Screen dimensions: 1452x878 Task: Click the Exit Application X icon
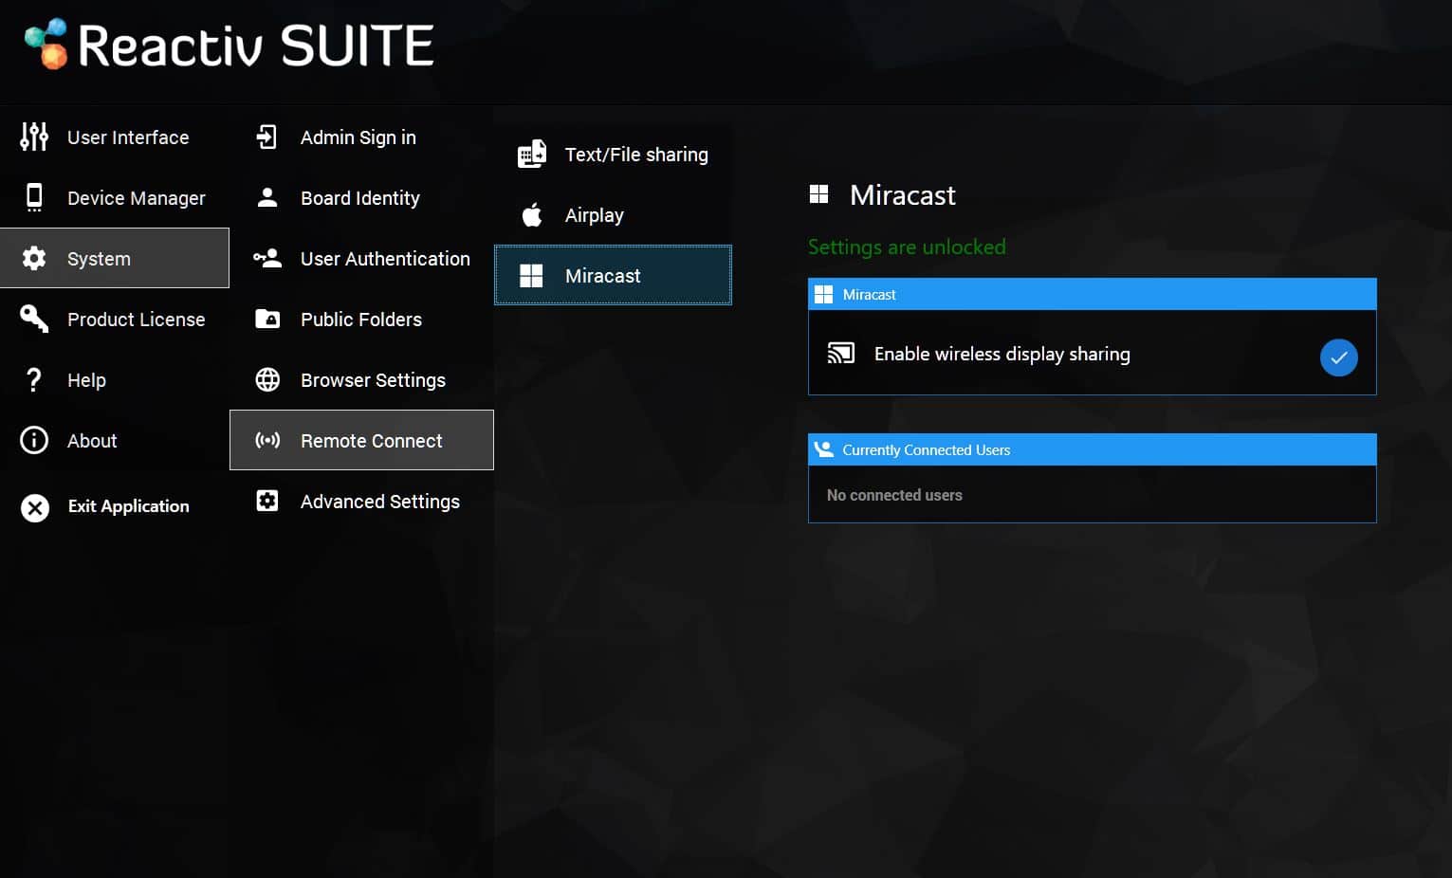click(x=35, y=508)
